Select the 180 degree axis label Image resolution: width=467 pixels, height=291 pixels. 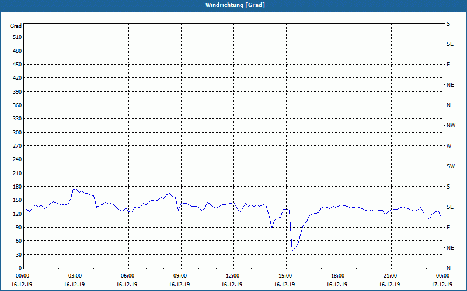(x=18, y=186)
